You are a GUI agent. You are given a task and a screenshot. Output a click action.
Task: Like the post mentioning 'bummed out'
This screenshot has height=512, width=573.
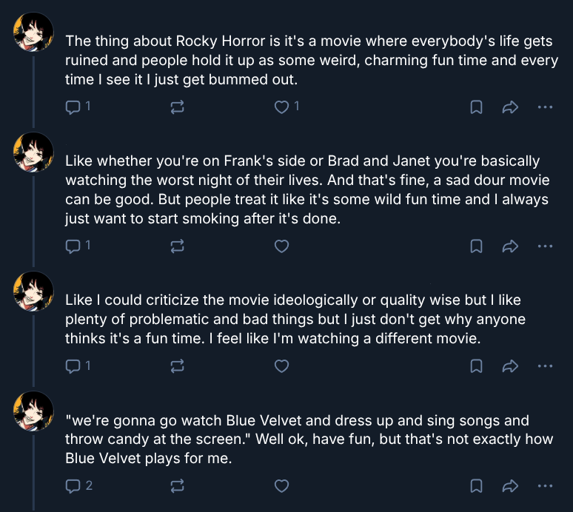coord(281,107)
